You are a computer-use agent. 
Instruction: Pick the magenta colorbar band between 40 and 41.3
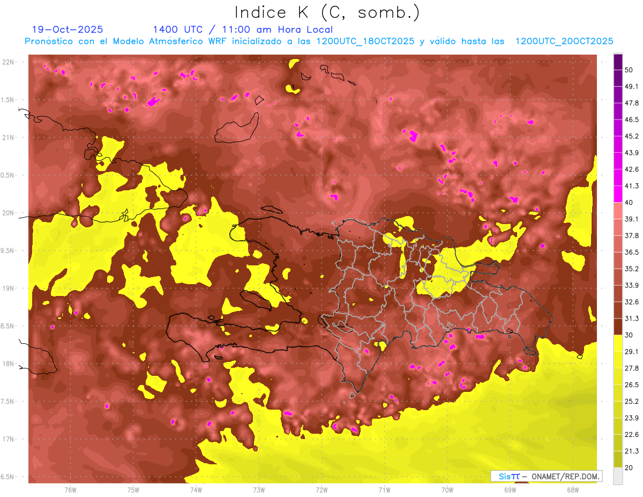click(618, 194)
